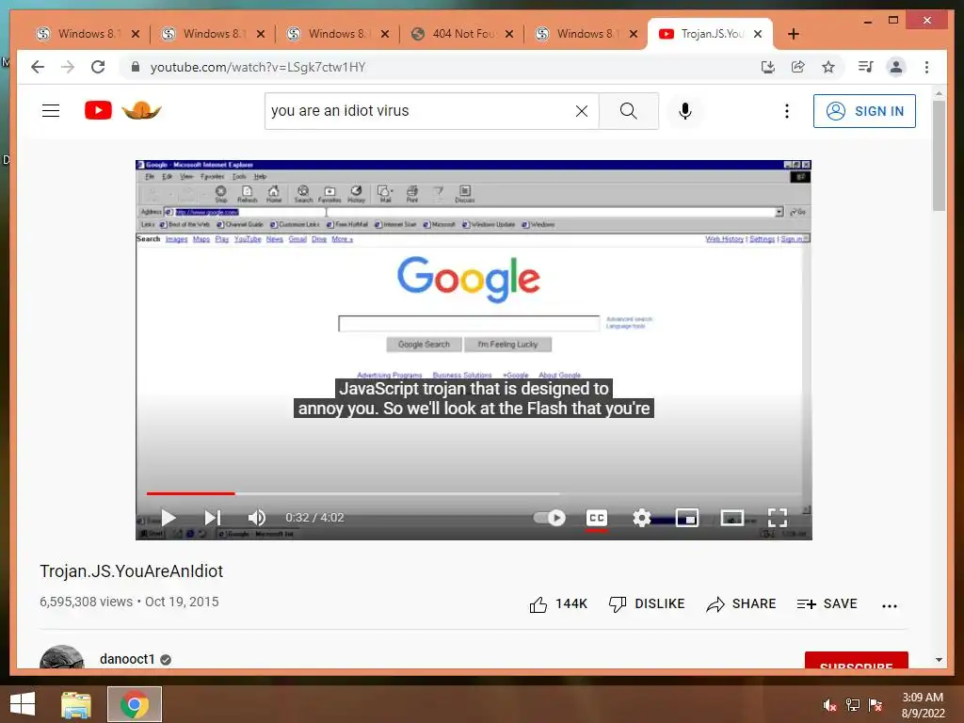Viewport: 964px width, 723px height.
Task: Enter full screen video
Action: point(777,518)
